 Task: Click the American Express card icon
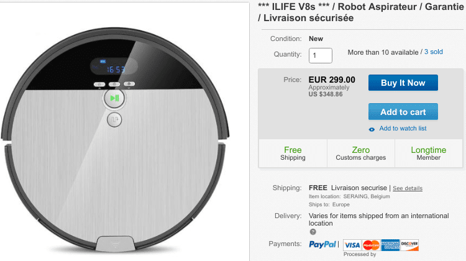390,245
